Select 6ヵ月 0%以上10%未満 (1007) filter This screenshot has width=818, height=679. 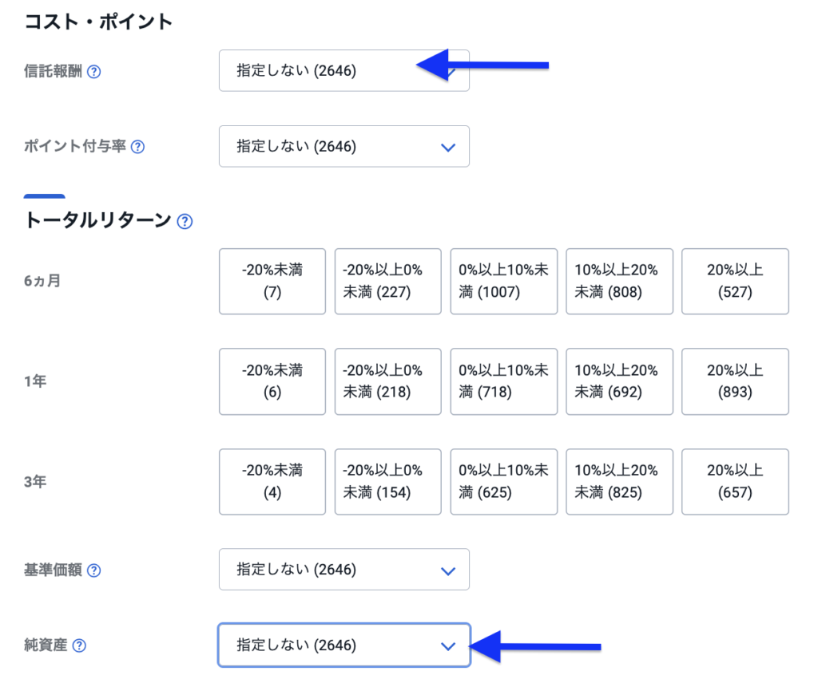(503, 281)
